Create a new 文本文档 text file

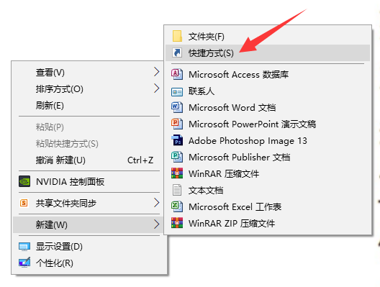click(x=268, y=190)
